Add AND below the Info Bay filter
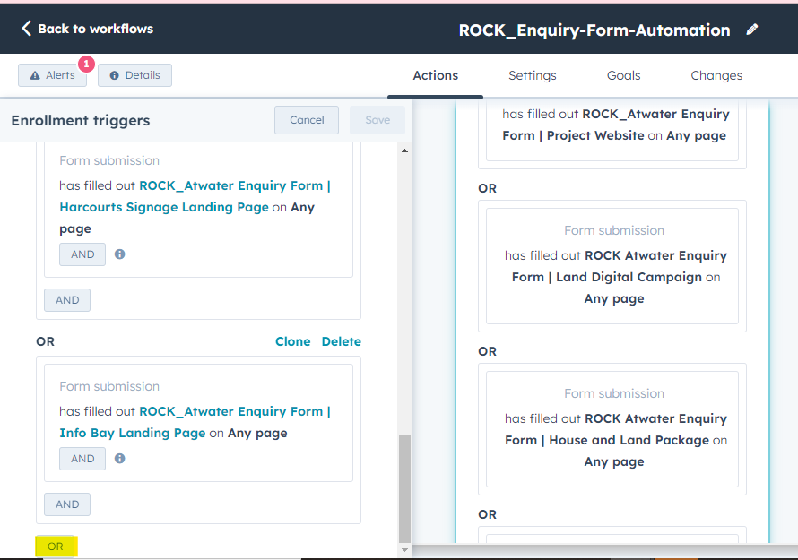The height and width of the screenshot is (560, 798). tap(67, 504)
